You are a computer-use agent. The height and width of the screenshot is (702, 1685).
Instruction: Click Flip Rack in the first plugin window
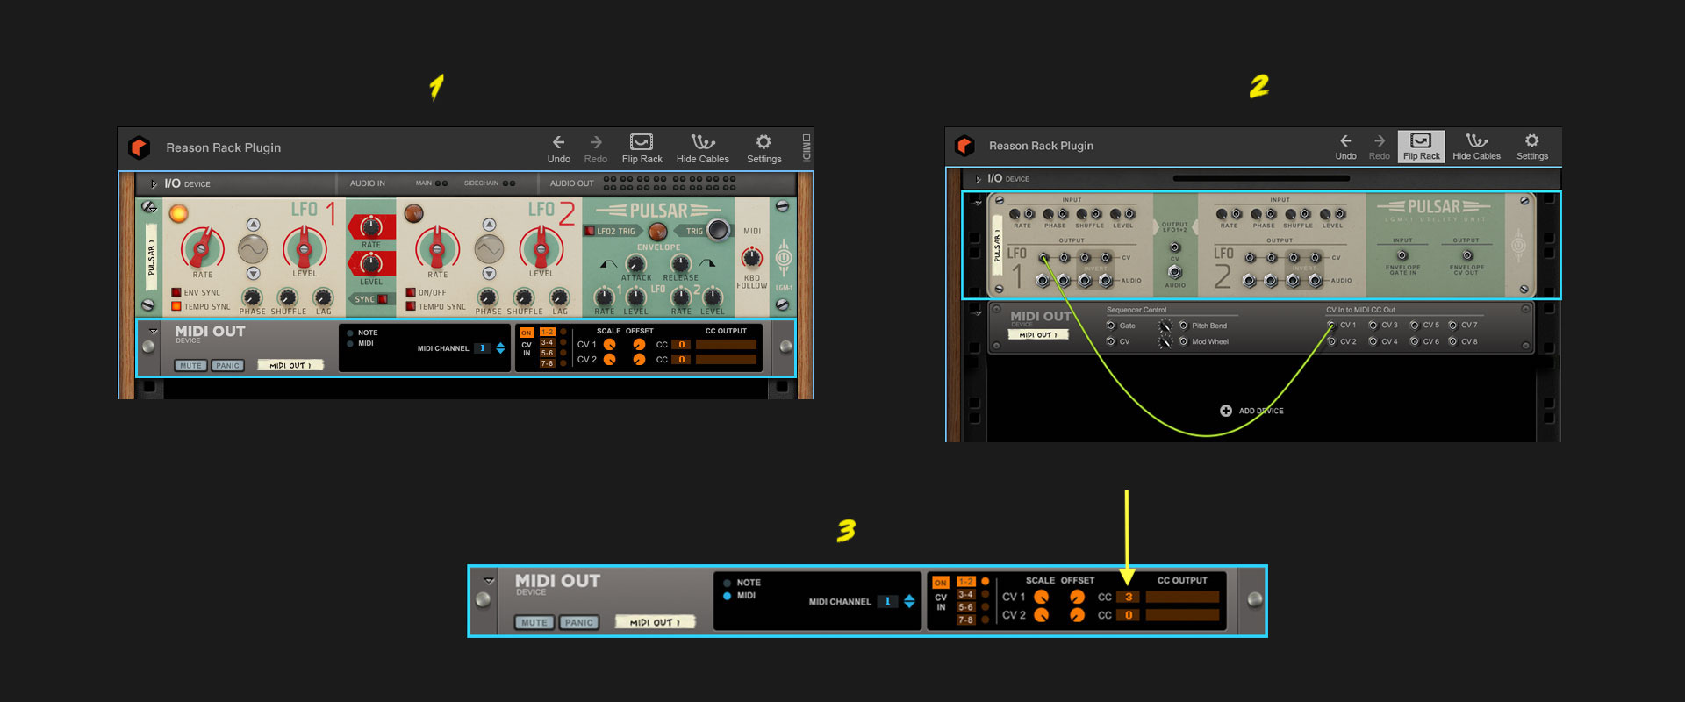point(642,148)
